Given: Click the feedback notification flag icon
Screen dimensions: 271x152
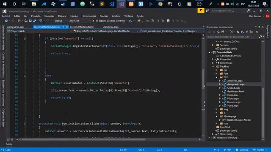Looking at the screenshot, I should (x=201, y=11).
